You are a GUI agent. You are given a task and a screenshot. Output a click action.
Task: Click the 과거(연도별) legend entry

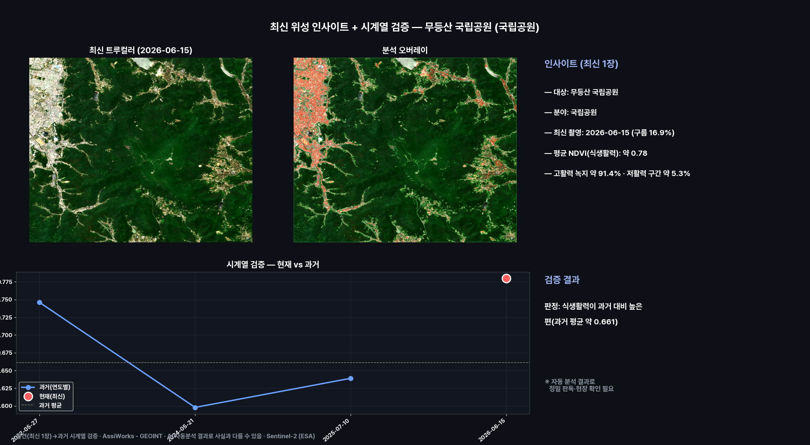[46, 387]
